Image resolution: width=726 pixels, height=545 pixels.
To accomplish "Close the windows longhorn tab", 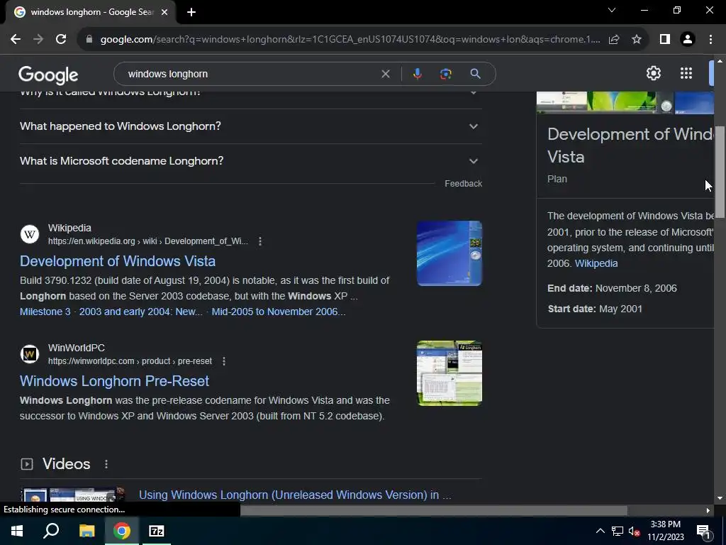I will pos(164,12).
